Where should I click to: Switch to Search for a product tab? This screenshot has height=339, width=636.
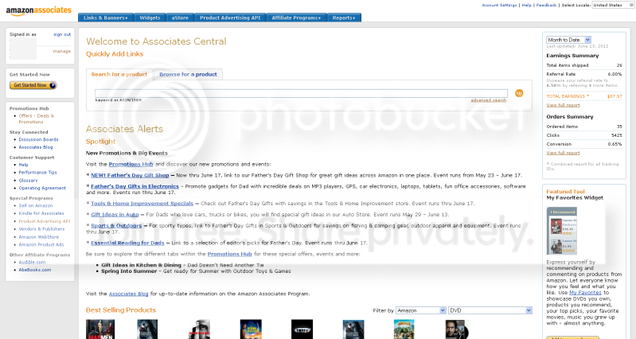click(119, 74)
